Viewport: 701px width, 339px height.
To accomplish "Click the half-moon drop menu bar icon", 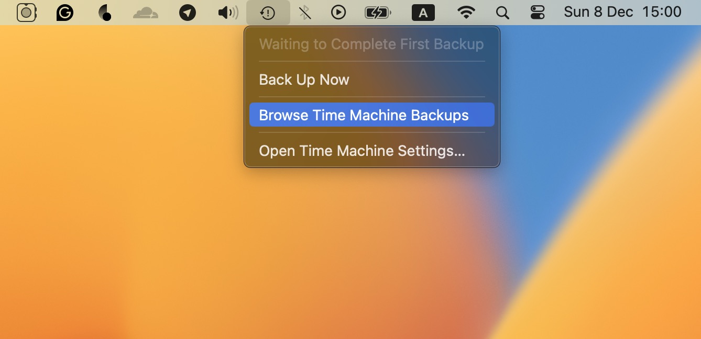I will [x=105, y=13].
